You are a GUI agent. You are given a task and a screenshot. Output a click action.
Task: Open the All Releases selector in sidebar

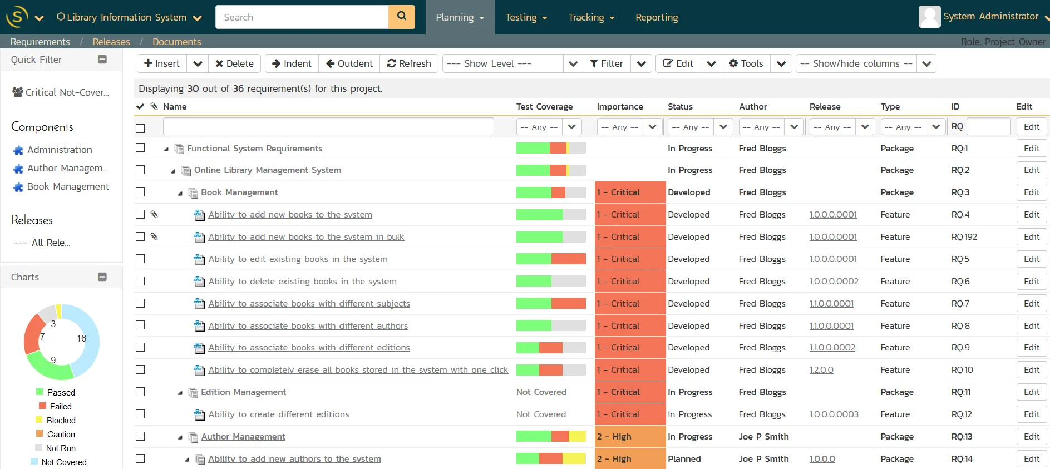(42, 243)
